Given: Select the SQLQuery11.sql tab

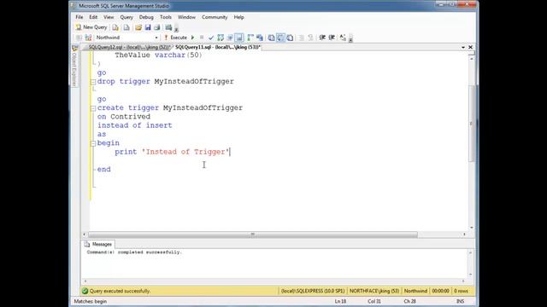Looking at the screenshot, I should click(x=218, y=47).
